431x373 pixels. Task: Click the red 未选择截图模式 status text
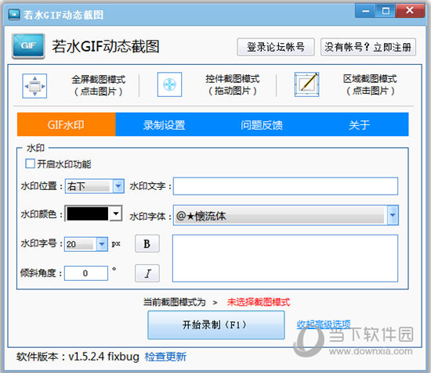(x=259, y=302)
